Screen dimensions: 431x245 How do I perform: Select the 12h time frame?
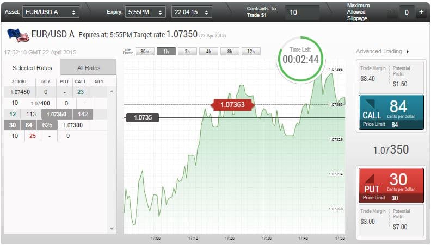click(x=251, y=52)
